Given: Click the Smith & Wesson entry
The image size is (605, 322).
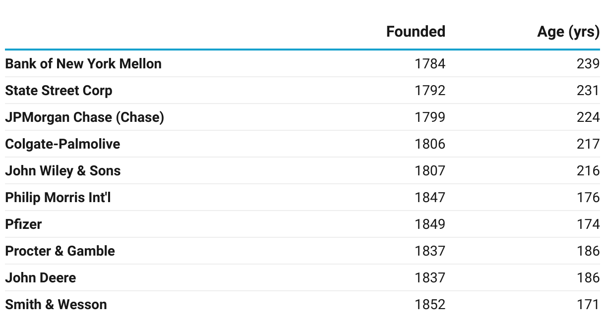Looking at the screenshot, I should point(56,305).
